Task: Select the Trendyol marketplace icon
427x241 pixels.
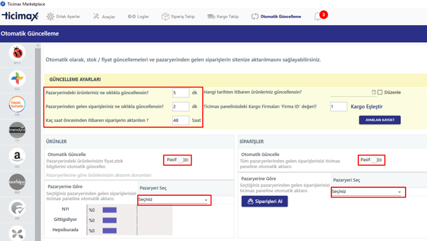Action: click(17, 130)
